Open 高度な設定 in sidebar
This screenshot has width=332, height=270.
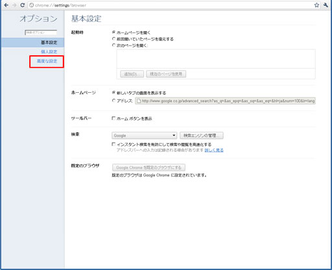(47, 61)
